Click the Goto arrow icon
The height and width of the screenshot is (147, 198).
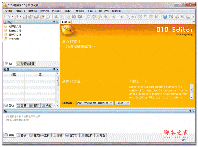tap(105, 17)
